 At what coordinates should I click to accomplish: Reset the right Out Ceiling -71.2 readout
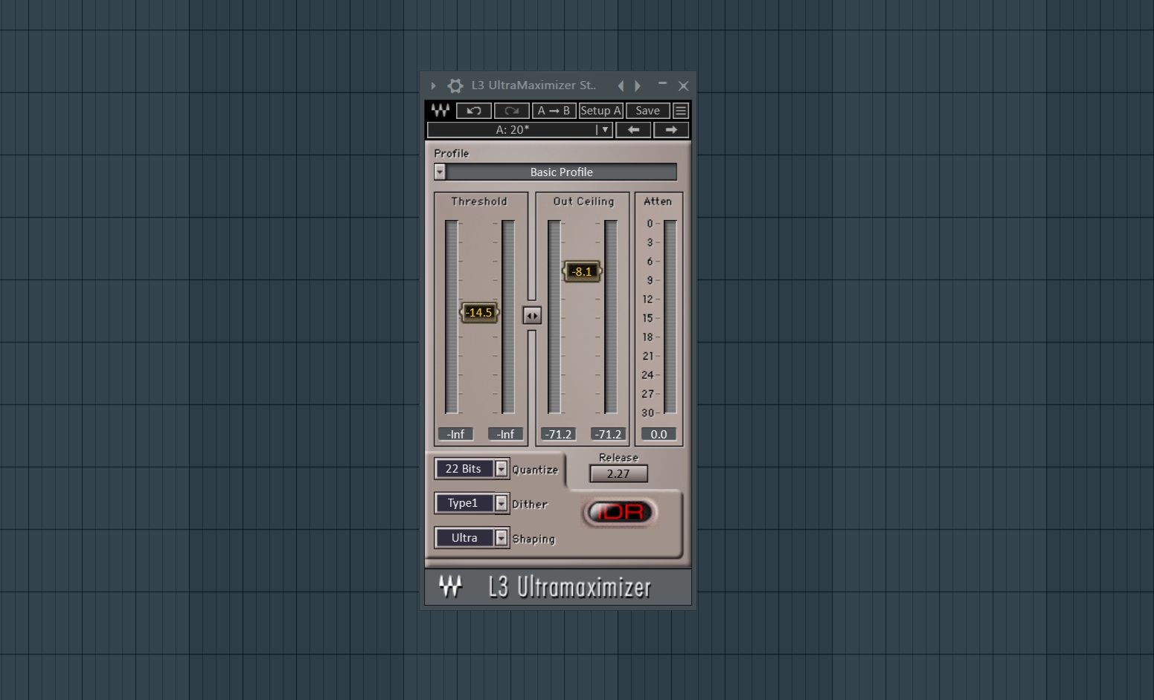point(608,434)
